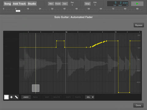Switch to the Studio view
The height and width of the screenshot is (110, 147).
pyautogui.click(x=32, y=4)
